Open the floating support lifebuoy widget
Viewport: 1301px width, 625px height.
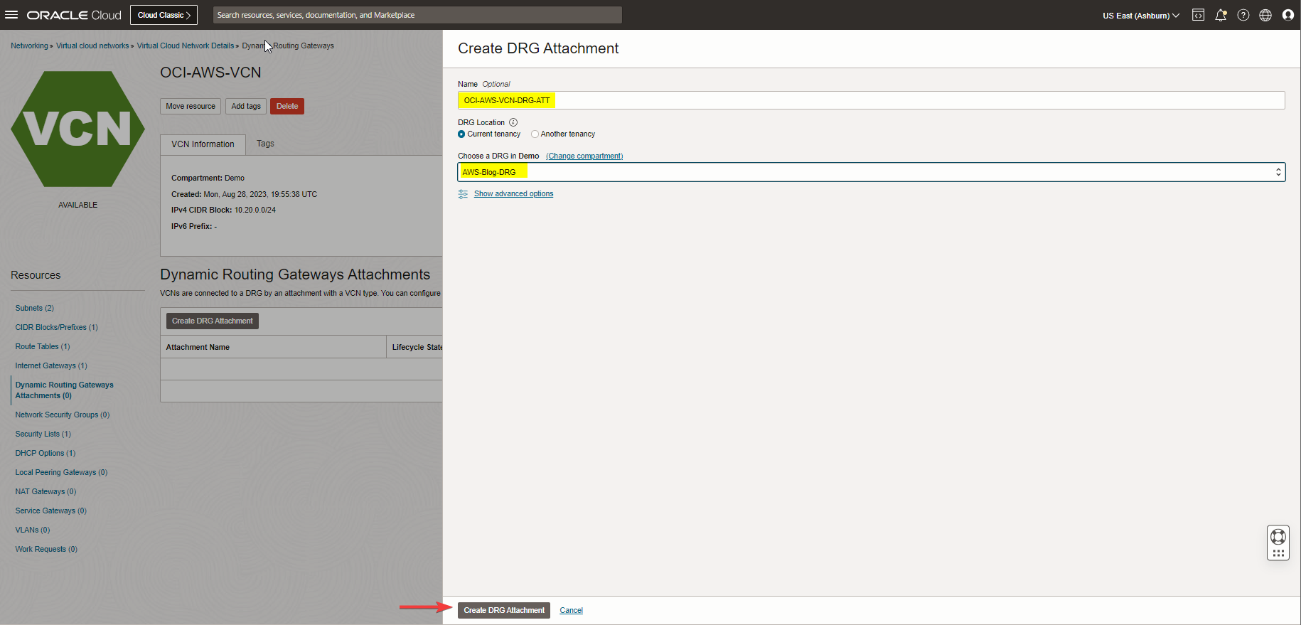click(x=1278, y=537)
